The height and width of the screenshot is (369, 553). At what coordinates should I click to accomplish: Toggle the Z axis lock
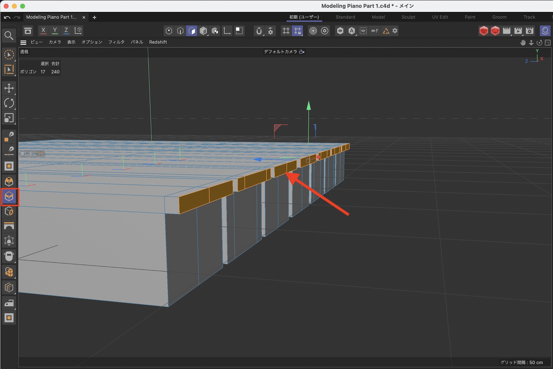point(66,31)
